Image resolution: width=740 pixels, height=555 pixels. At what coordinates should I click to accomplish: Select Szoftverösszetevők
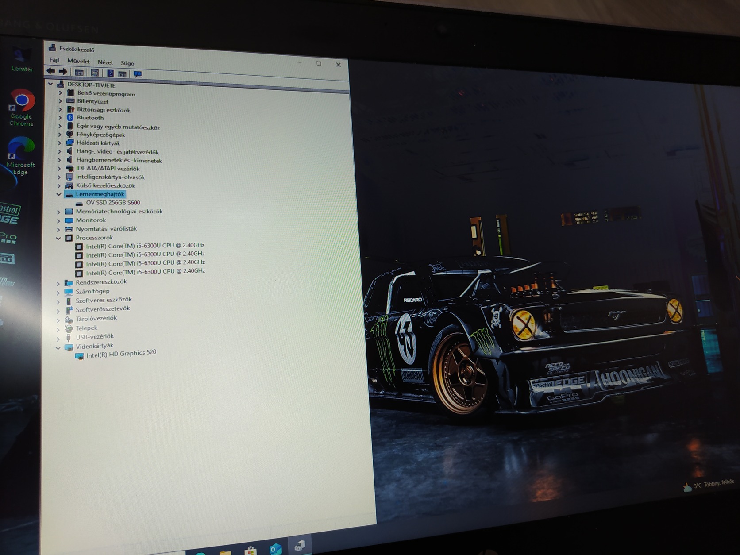tap(103, 309)
